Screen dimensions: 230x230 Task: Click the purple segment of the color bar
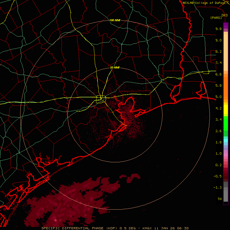(226, 26)
